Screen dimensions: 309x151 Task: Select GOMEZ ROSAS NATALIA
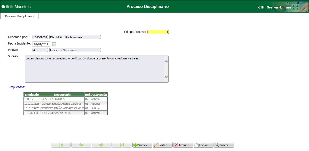pos(62,113)
